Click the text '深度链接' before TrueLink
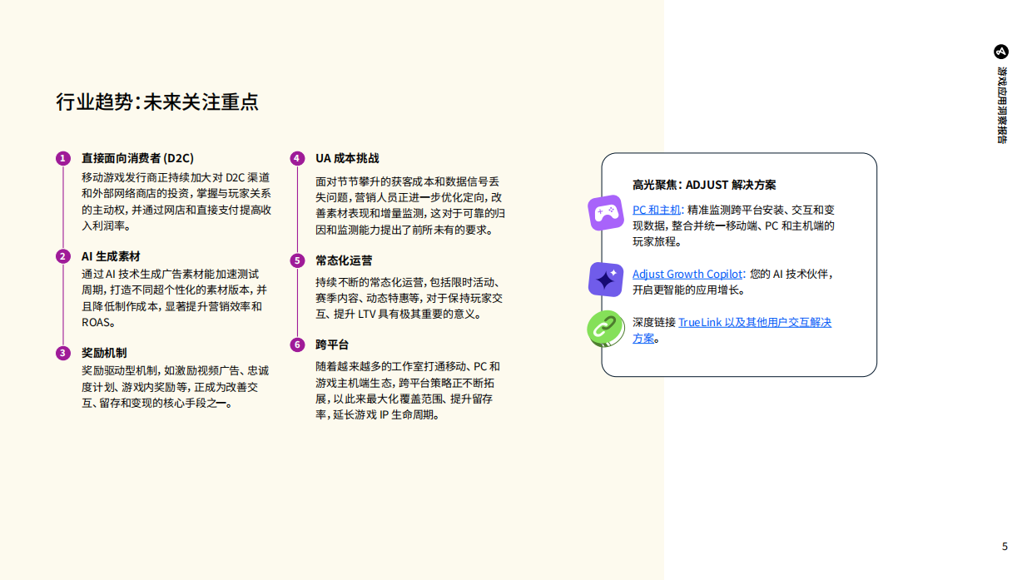 click(x=653, y=322)
